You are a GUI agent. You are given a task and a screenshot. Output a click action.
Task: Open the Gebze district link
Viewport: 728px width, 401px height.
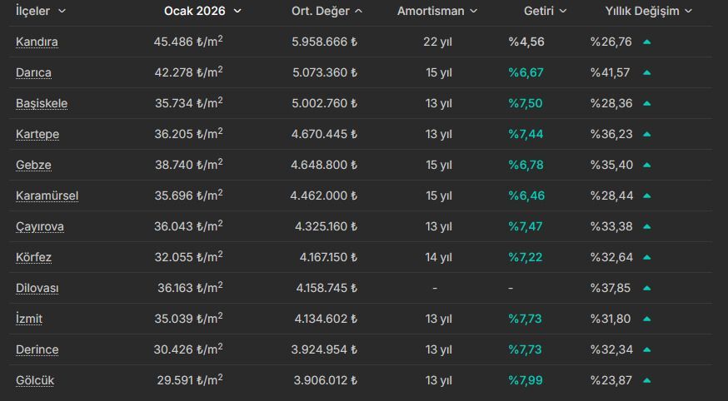click(x=33, y=165)
